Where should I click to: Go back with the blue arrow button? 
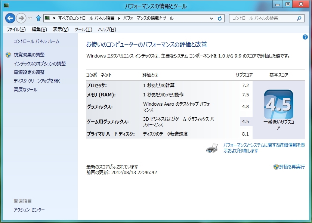click(x=10, y=18)
